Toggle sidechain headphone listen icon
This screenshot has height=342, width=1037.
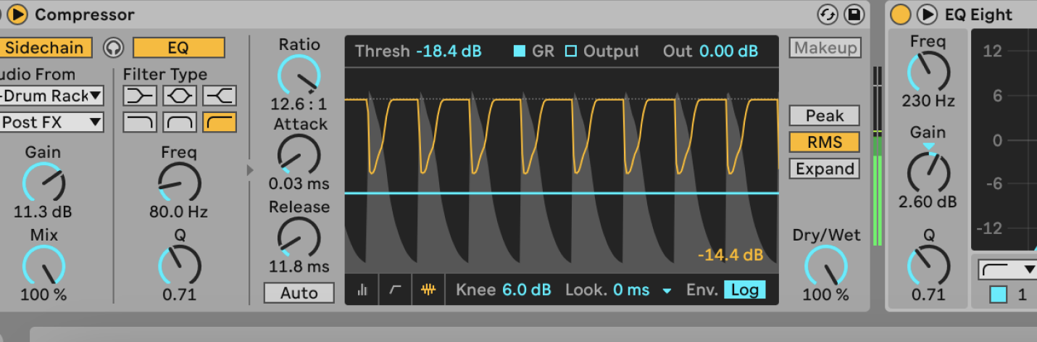click(x=112, y=48)
